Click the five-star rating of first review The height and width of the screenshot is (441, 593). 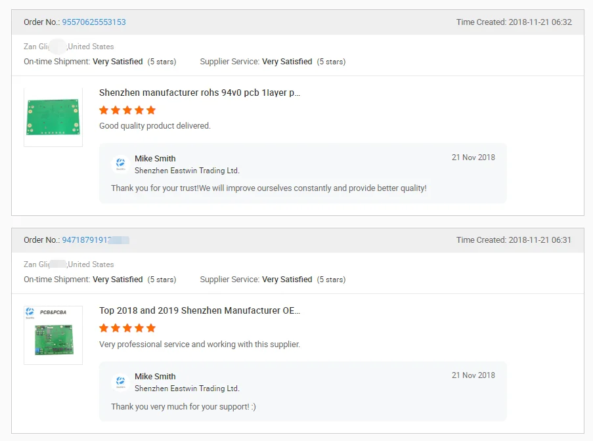[127, 110]
